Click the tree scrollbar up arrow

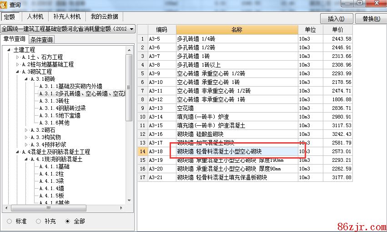coord(129,50)
